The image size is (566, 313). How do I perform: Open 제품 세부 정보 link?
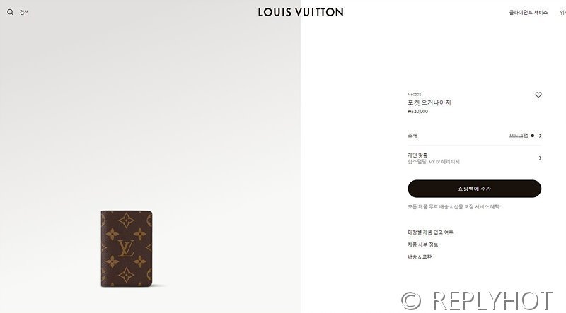click(422, 244)
